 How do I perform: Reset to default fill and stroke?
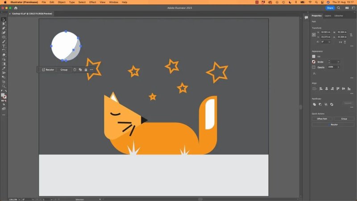(2, 91)
